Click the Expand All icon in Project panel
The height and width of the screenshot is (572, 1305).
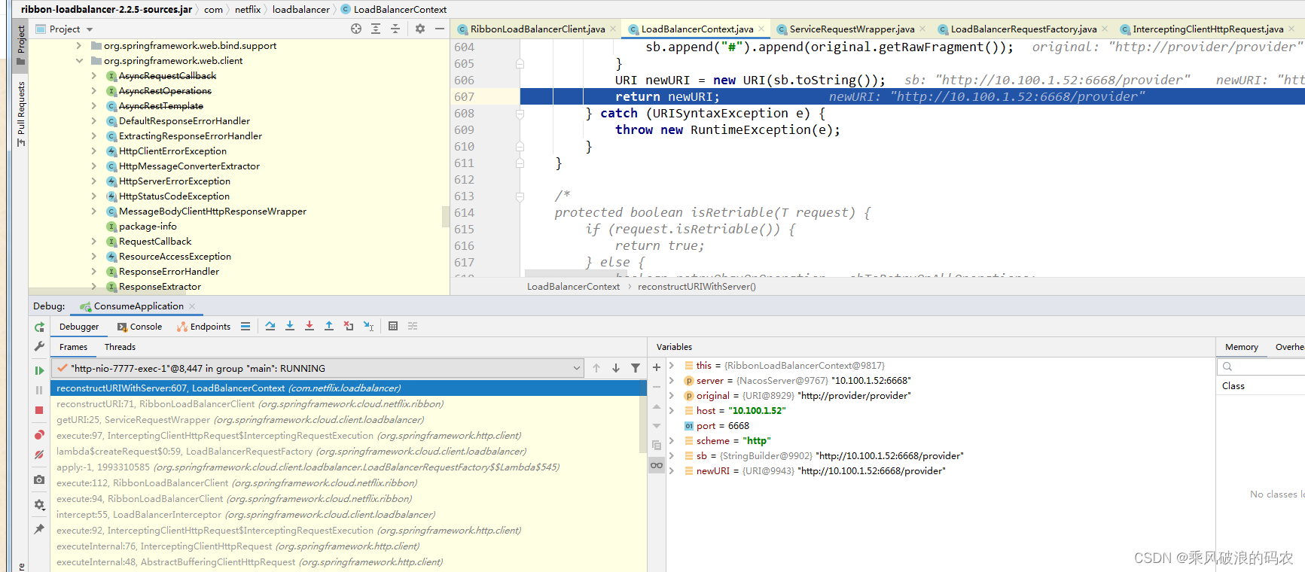[x=376, y=29]
